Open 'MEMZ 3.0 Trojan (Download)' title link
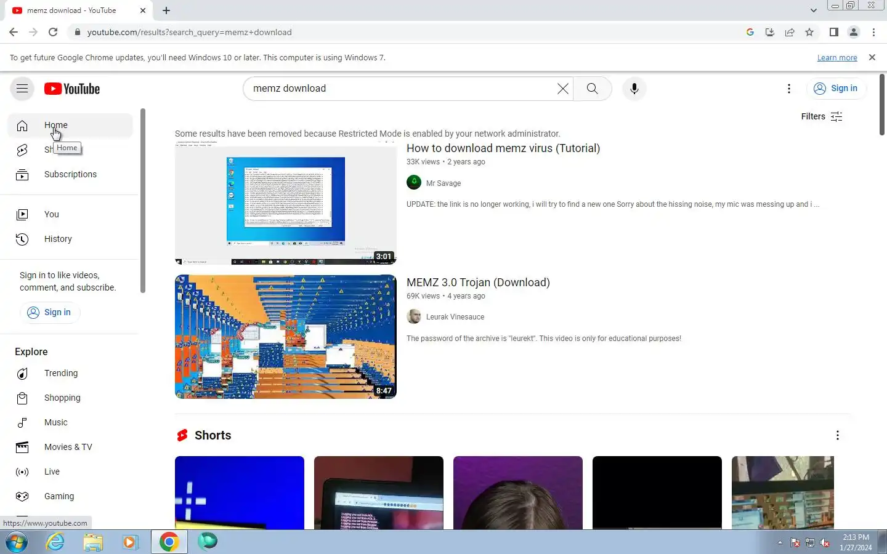 coord(478,283)
